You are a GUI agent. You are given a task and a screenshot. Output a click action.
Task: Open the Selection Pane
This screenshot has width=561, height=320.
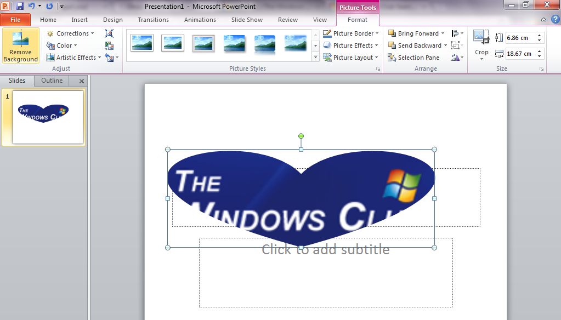413,58
